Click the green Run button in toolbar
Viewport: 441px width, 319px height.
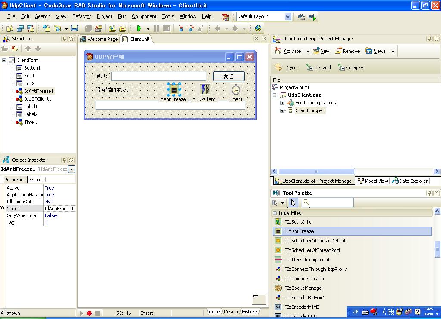tap(139, 28)
